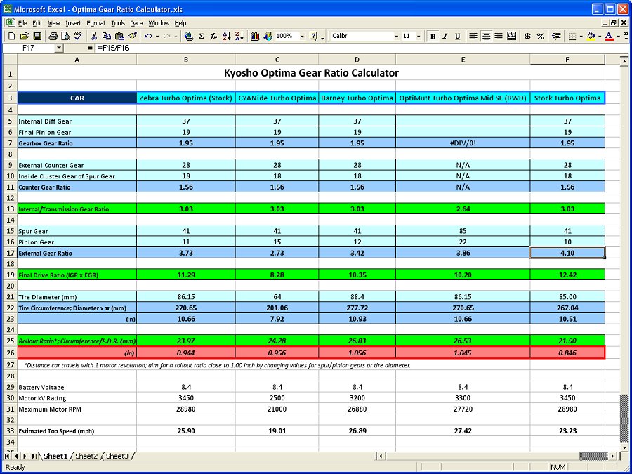The image size is (632, 474).
Task: Select column header E
Action: 463,60
